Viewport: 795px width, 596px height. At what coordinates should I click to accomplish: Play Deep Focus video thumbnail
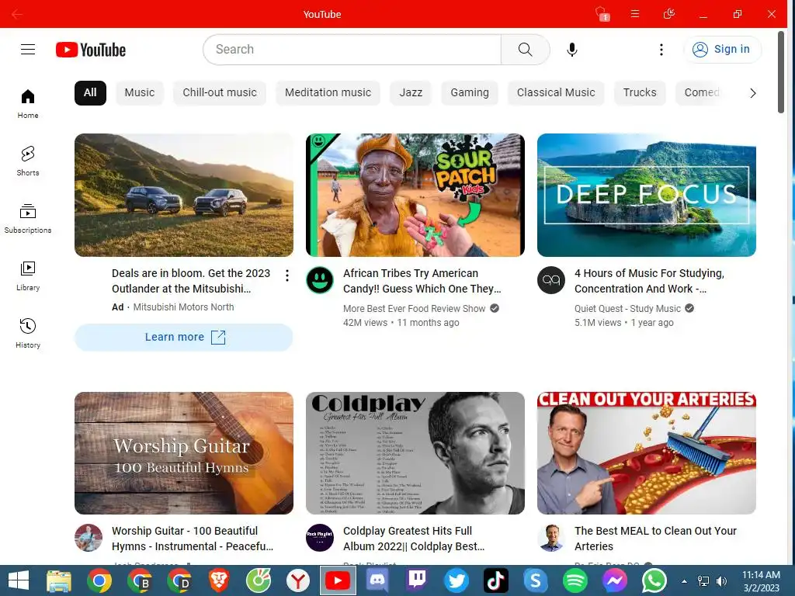(x=647, y=195)
